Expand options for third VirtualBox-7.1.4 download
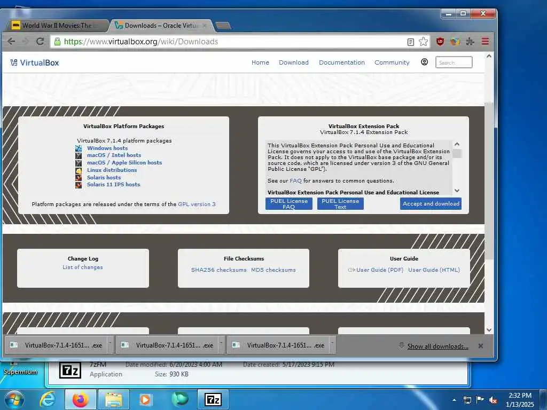547x410 pixels. click(332, 344)
